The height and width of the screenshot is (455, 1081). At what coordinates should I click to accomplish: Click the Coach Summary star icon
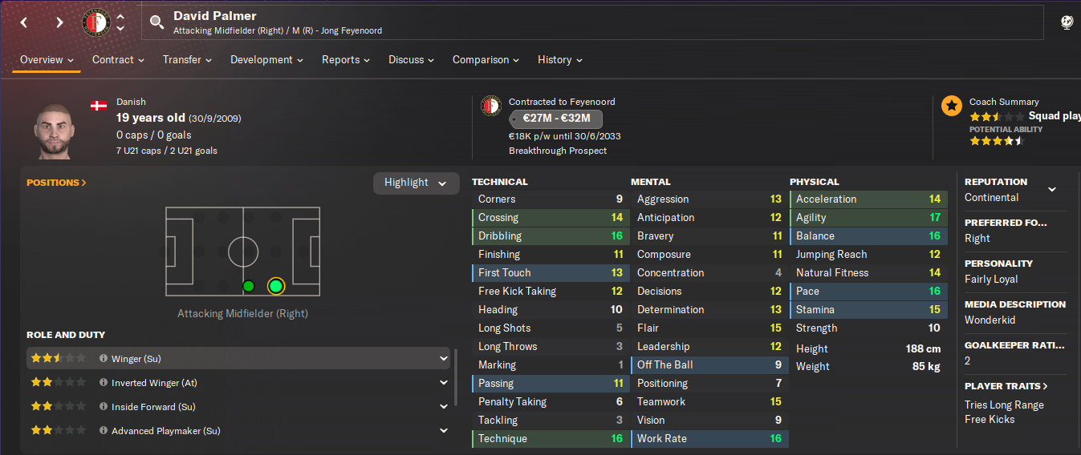952,106
